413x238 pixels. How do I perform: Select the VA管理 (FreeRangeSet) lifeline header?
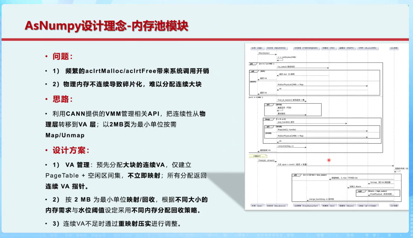(306, 48)
